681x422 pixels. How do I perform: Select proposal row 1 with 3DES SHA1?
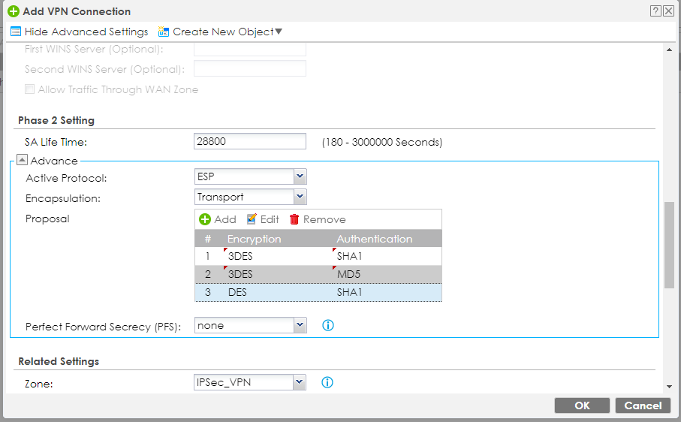pos(318,256)
